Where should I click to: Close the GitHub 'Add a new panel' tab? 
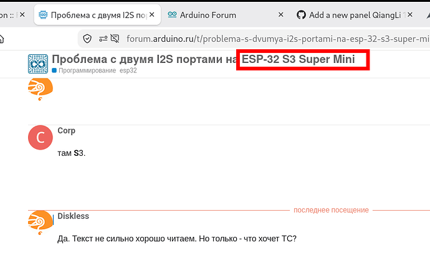(x=410, y=14)
